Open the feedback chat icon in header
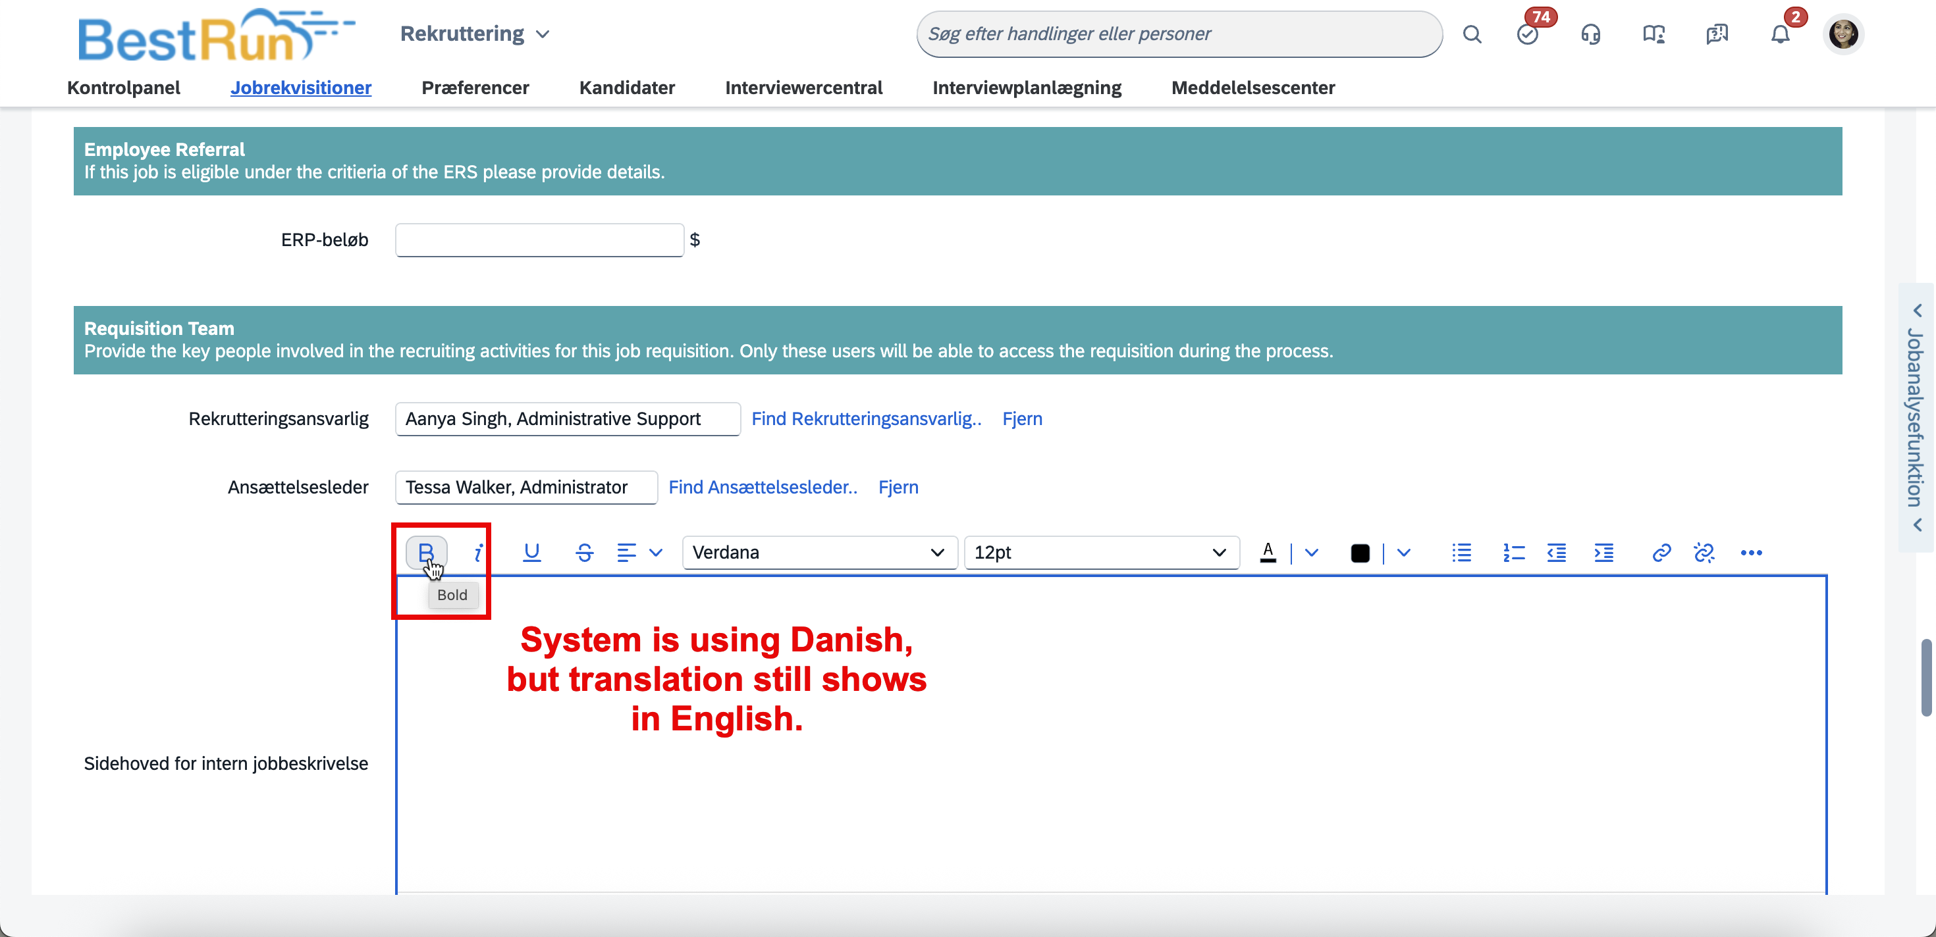Image resolution: width=1936 pixels, height=937 pixels. click(1717, 34)
